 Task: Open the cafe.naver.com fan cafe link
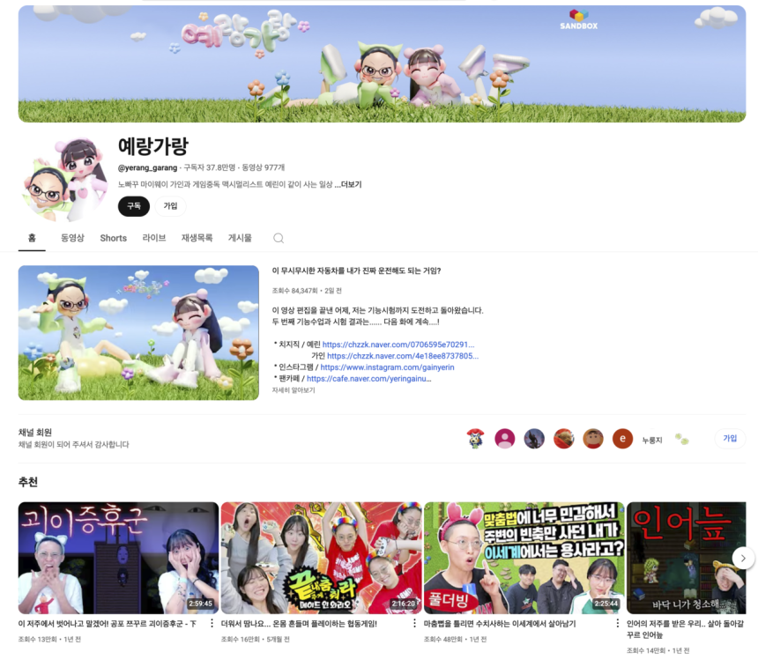click(x=368, y=379)
